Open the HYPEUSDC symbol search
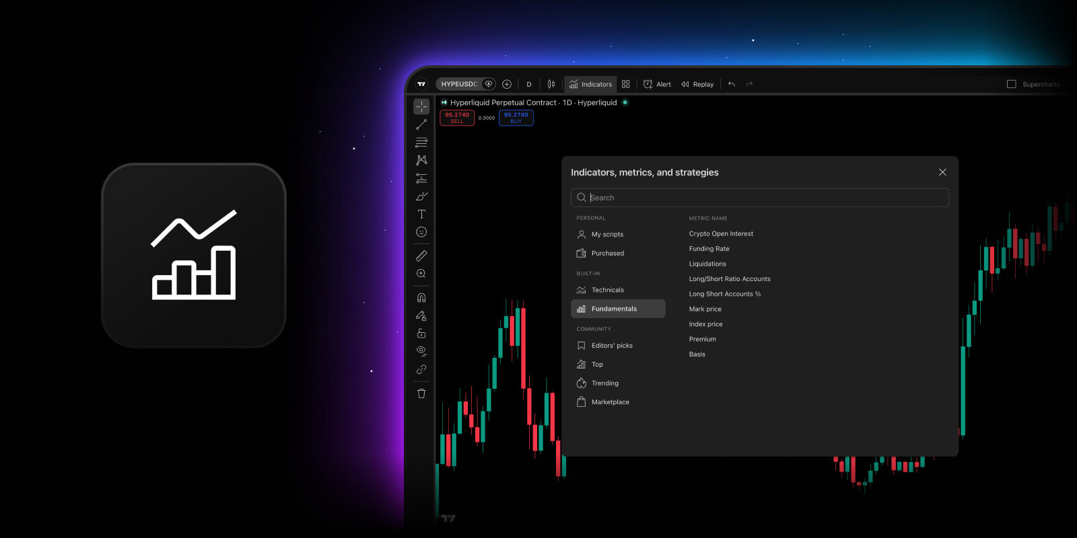 [x=459, y=84]
